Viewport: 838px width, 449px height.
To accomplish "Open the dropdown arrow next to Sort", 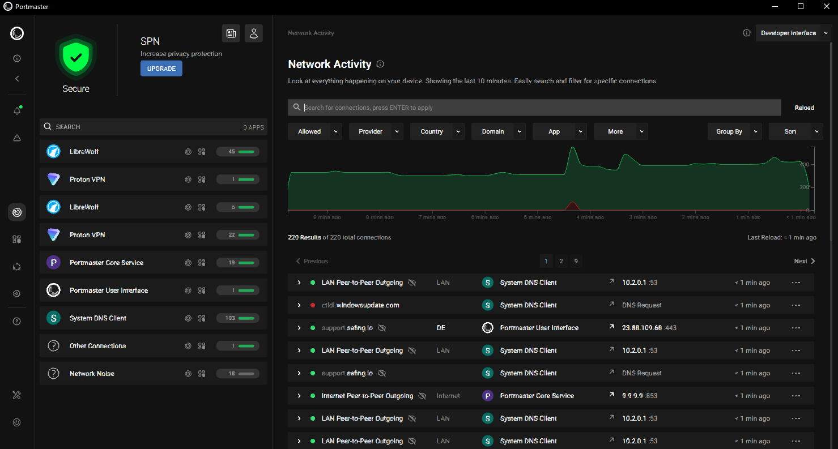I will pos(817,131).
